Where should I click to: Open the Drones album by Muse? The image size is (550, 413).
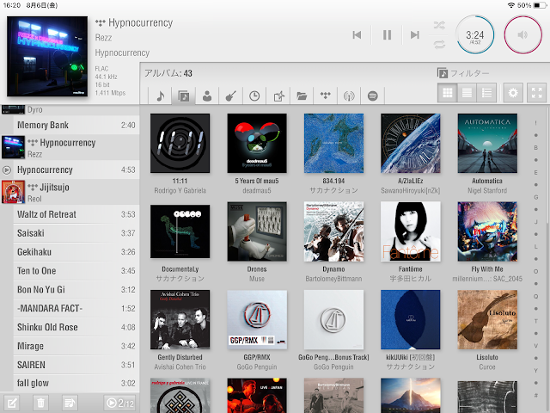point(257,231)
